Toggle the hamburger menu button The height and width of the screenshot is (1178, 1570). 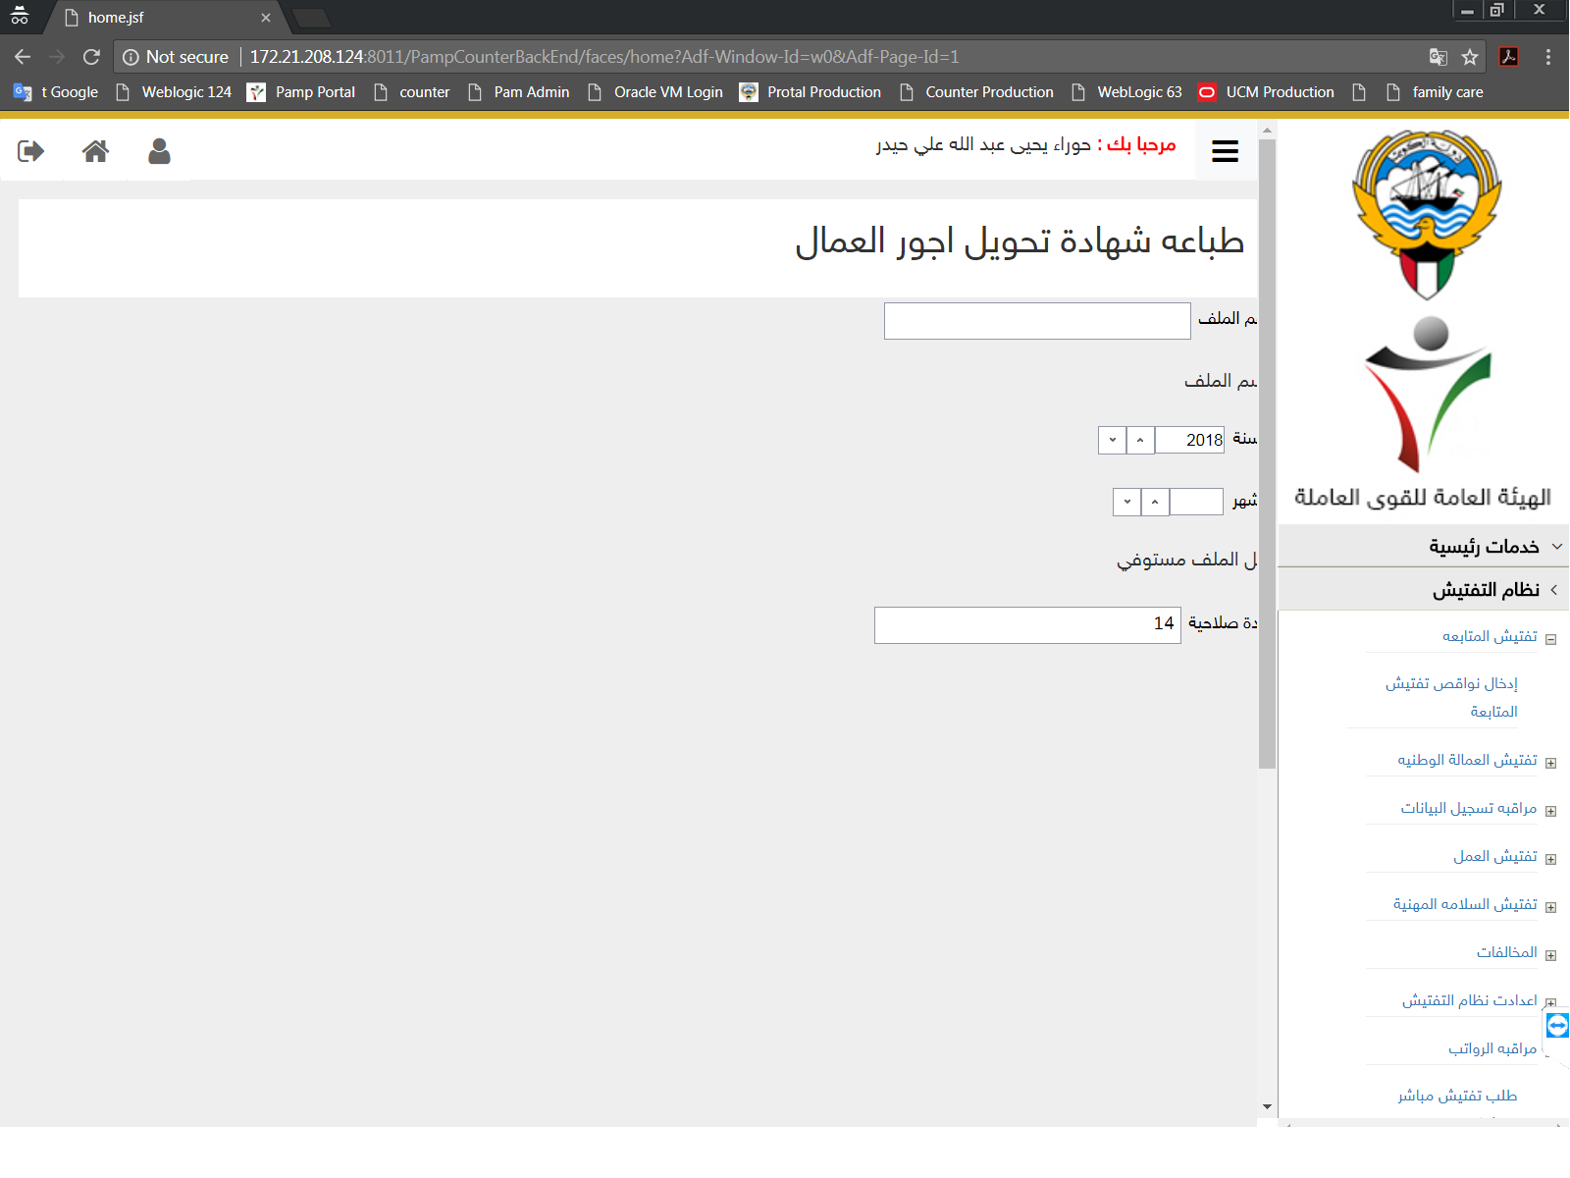tap(1225, 151)
